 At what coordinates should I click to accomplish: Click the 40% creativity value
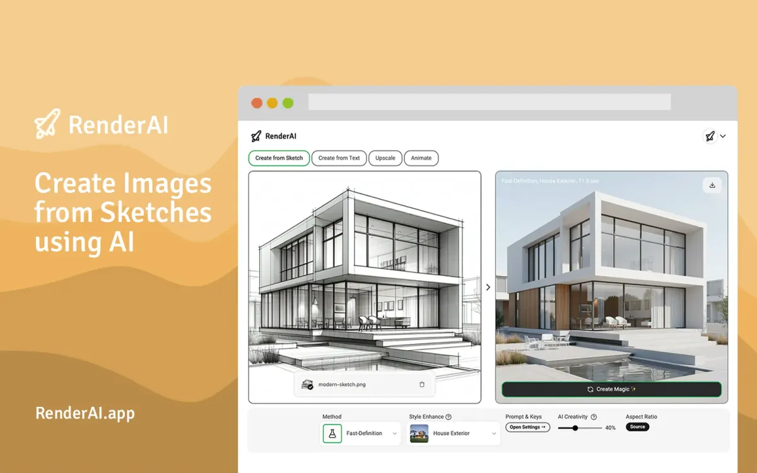coord(611,428)
